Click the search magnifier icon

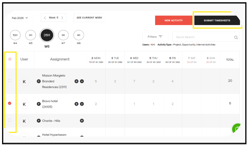(x=236, y=37)
